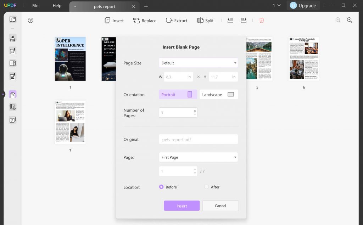The width and height of the screenshot is (363, 225).
Task: Select the Crop Pages tool in sidebar
Action: pos(12,107)
